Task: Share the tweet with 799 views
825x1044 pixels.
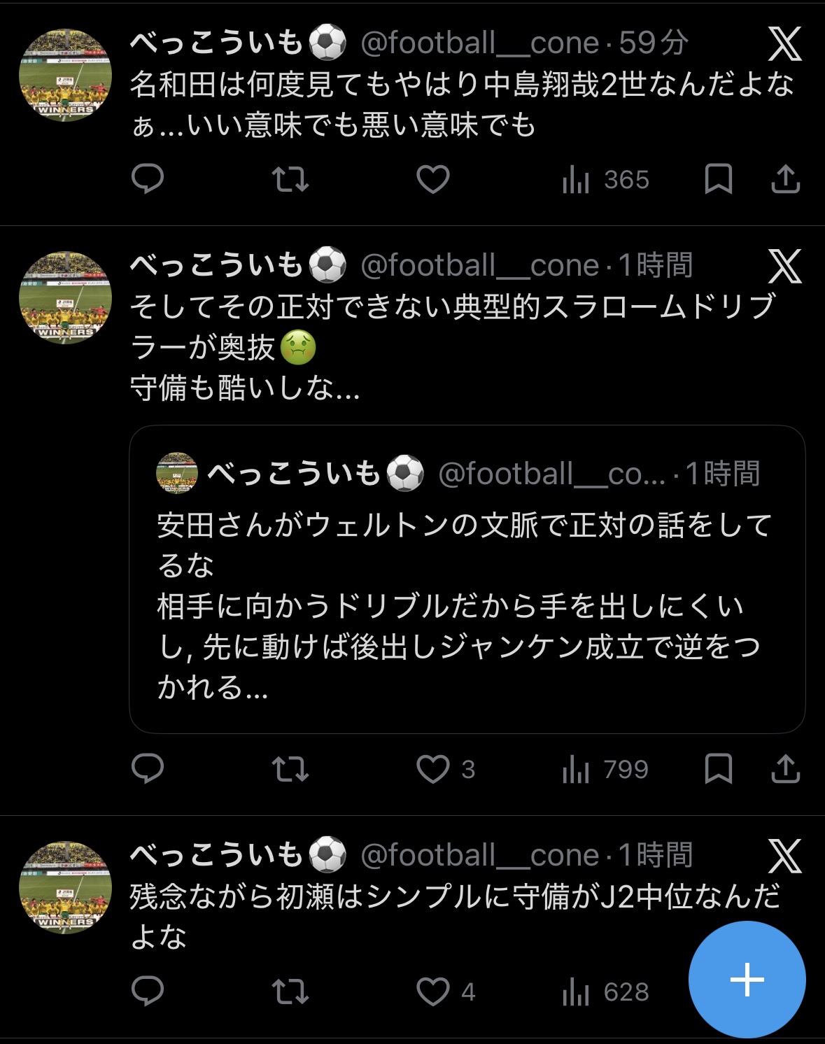Action: click(785, 769)
